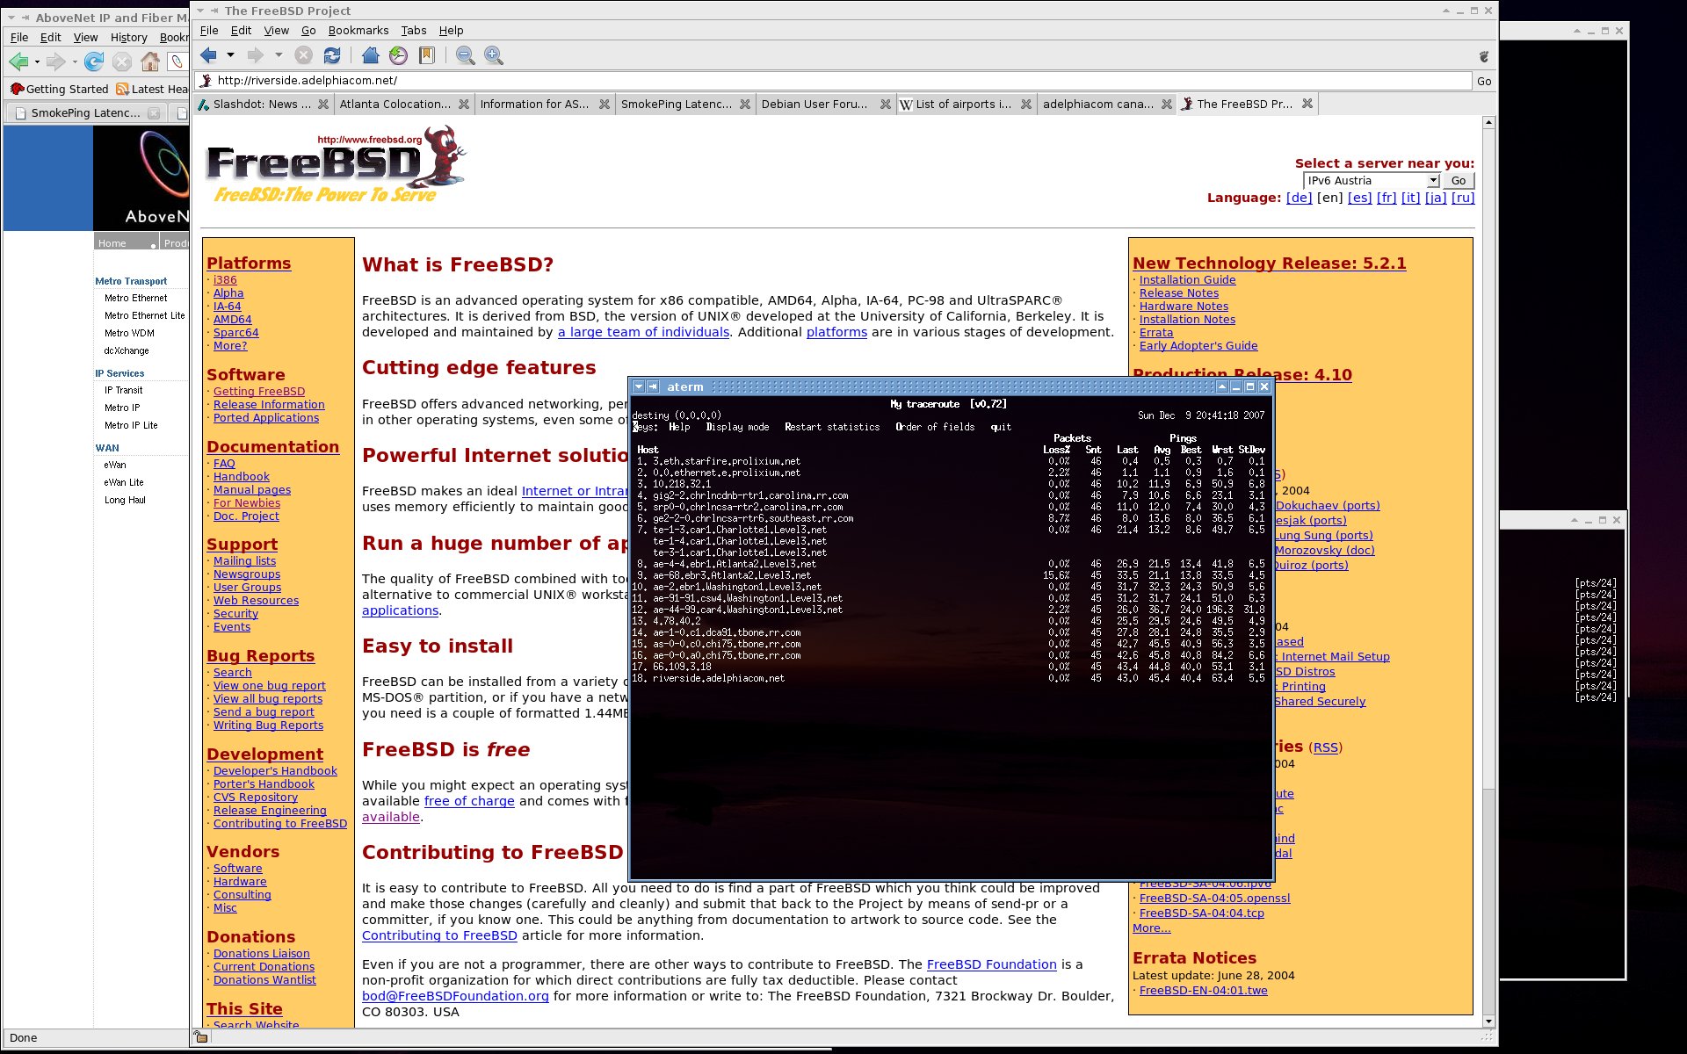This screenshot has height=1054, width=1687.
Task: Open the Go menu
Action: 308,30
